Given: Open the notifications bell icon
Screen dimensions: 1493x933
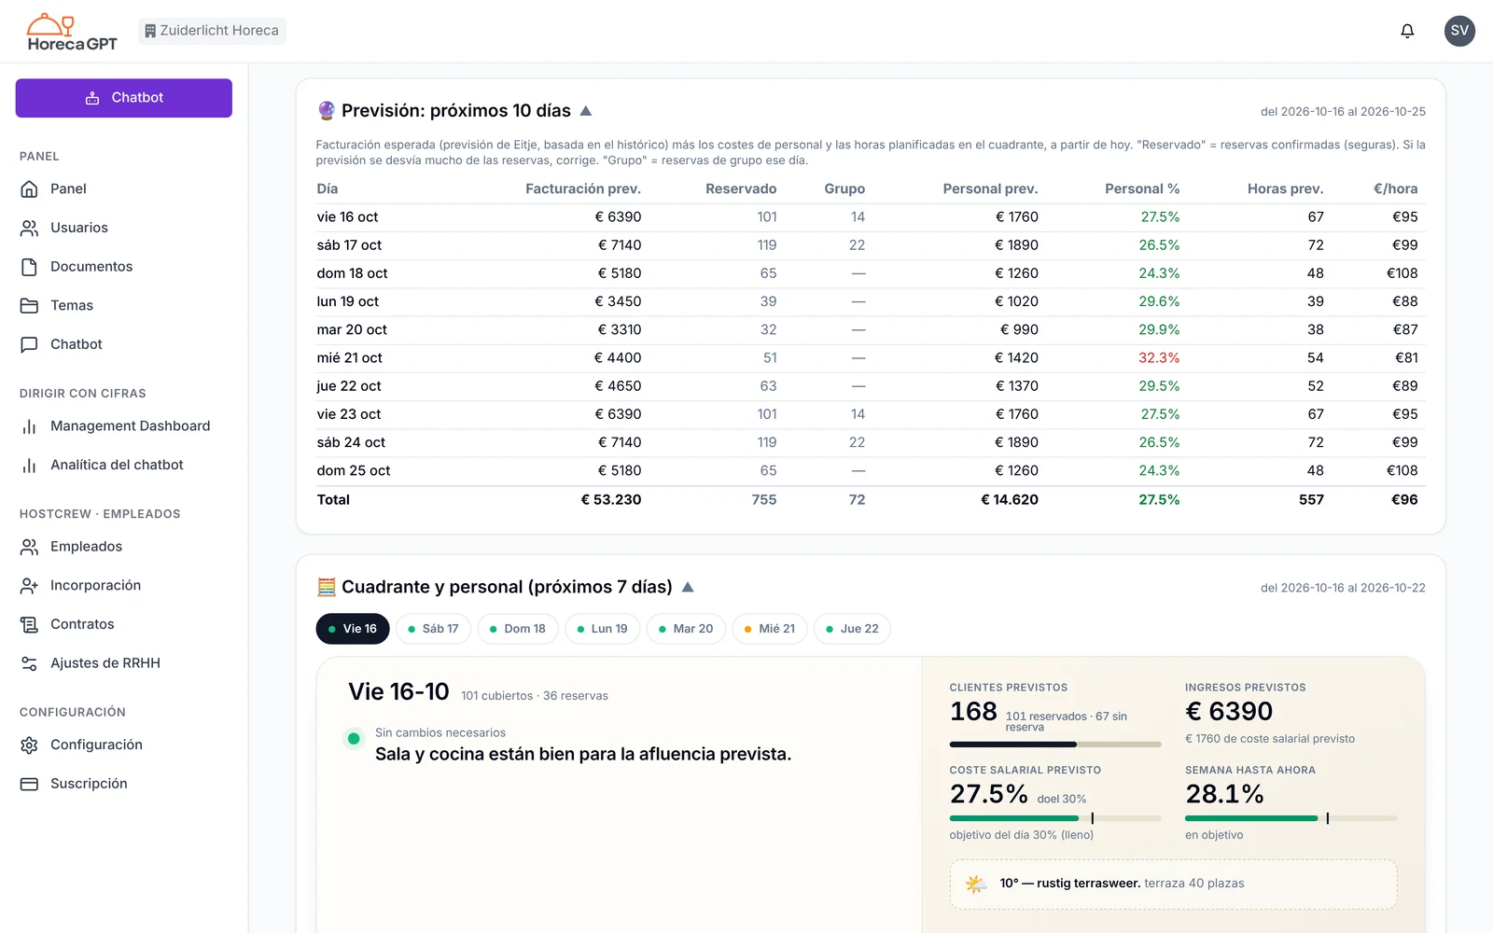Looking at the screenshot, I should click(x=1407, y=31).
